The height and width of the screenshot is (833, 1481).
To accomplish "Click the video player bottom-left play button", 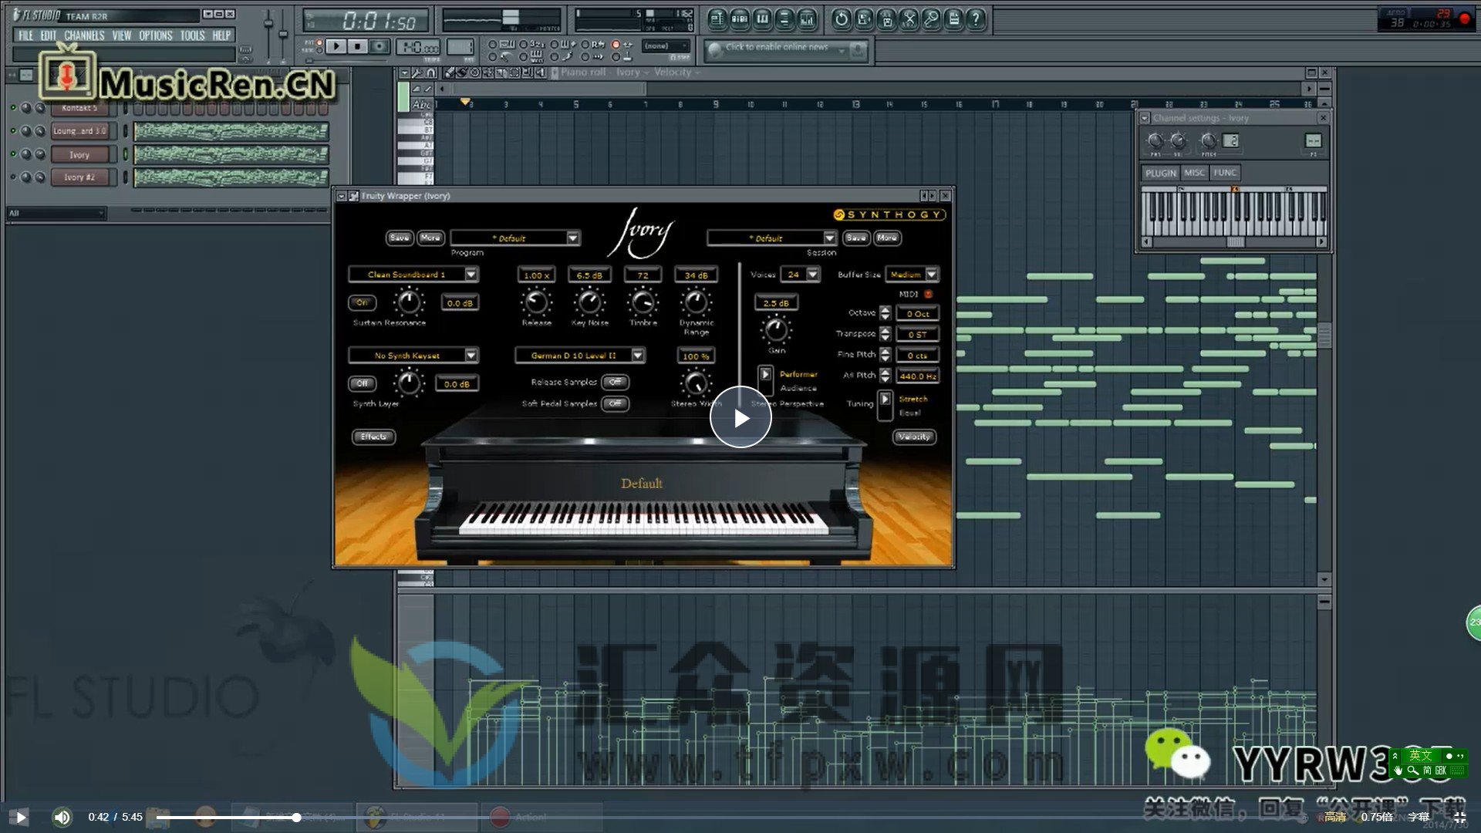I will (x=21, y=817).
